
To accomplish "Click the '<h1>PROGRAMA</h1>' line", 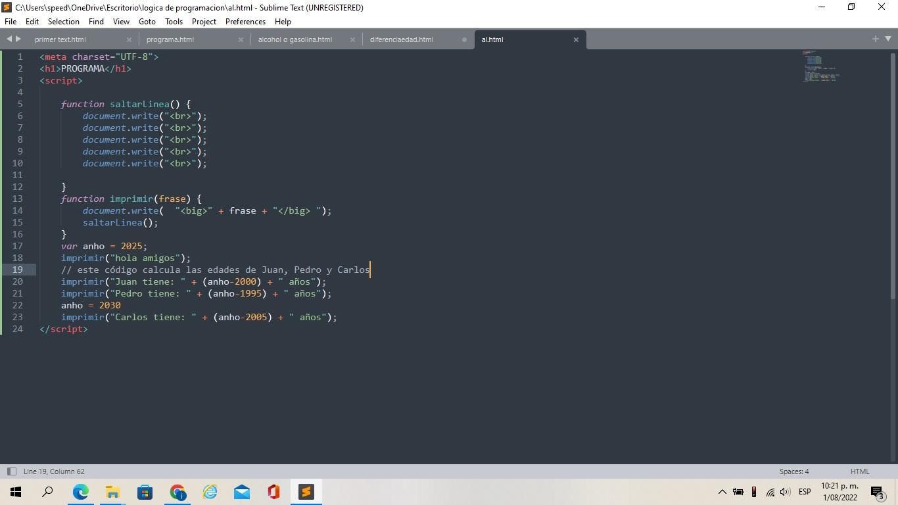I will coord(85,68).
